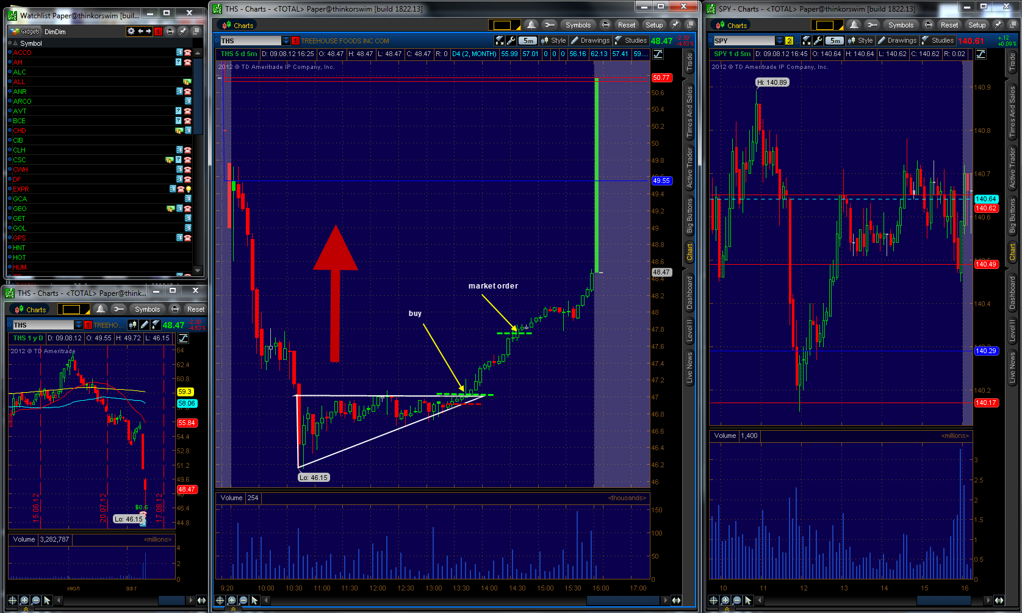Click Charts tab in SPY window

[x=731, y=25]
